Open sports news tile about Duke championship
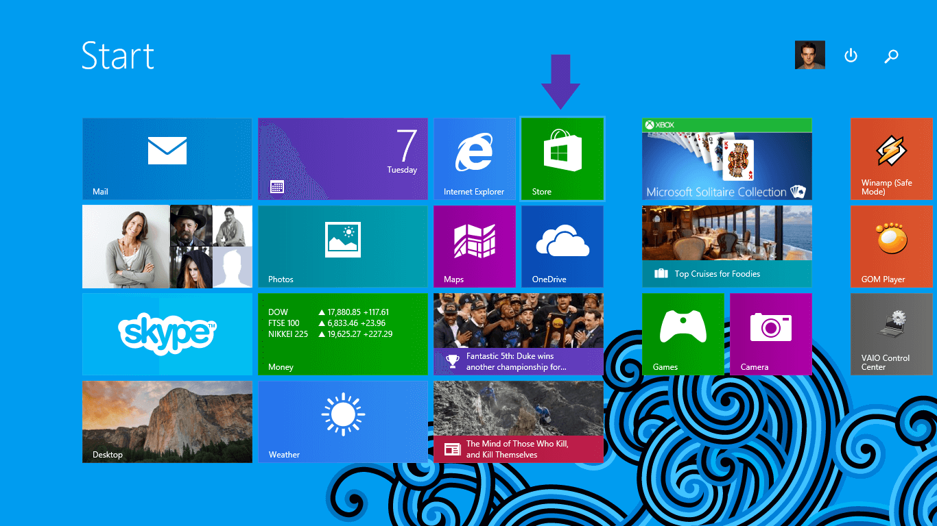Viewport: 937px width, 526px height. tap(519, 334)
